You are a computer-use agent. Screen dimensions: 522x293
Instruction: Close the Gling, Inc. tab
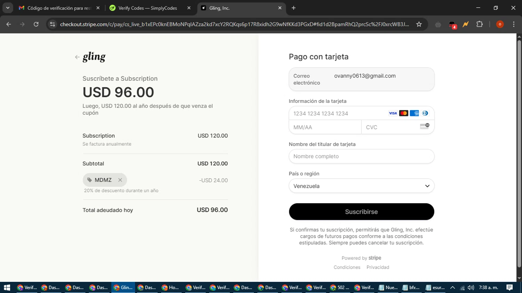point(280,8)
